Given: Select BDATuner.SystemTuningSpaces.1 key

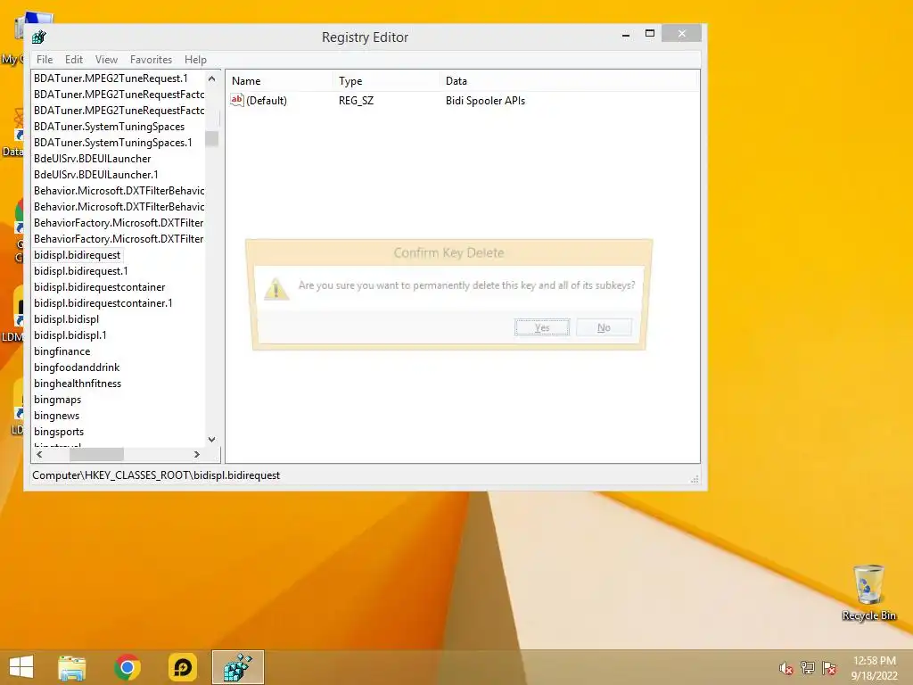Looking at the screenshot, I should click(113, 143).
